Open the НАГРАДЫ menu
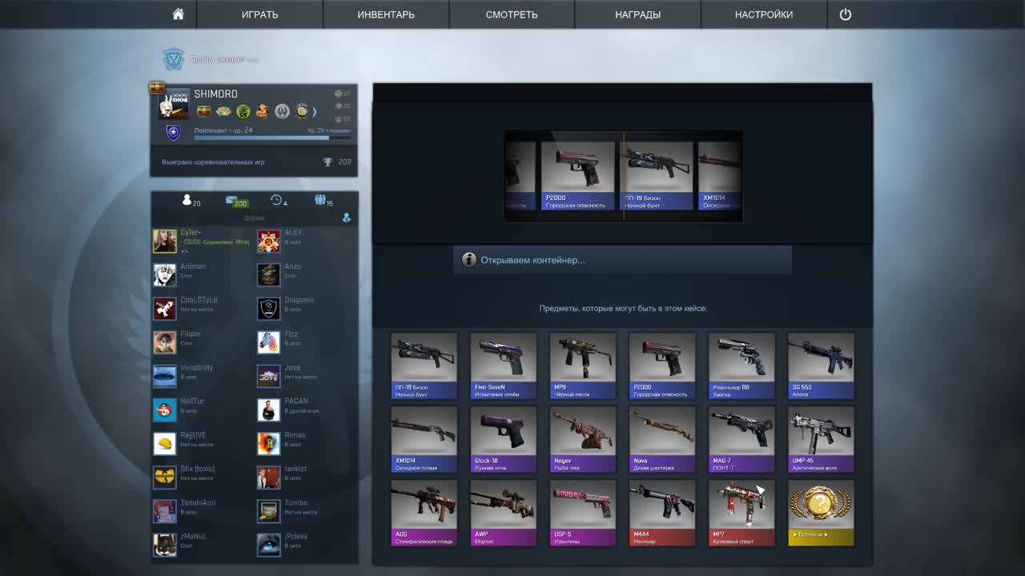This screenshot has height=576, width=1025. pyautogui.click(x=637, y=14)
